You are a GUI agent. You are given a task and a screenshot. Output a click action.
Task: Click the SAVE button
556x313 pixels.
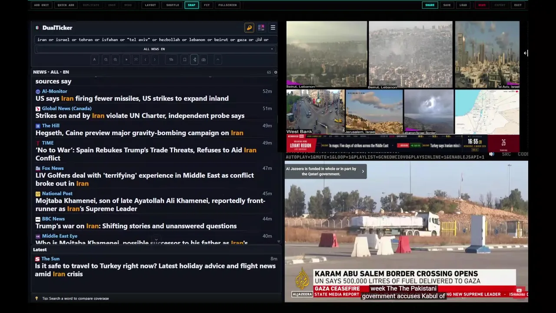447,5
